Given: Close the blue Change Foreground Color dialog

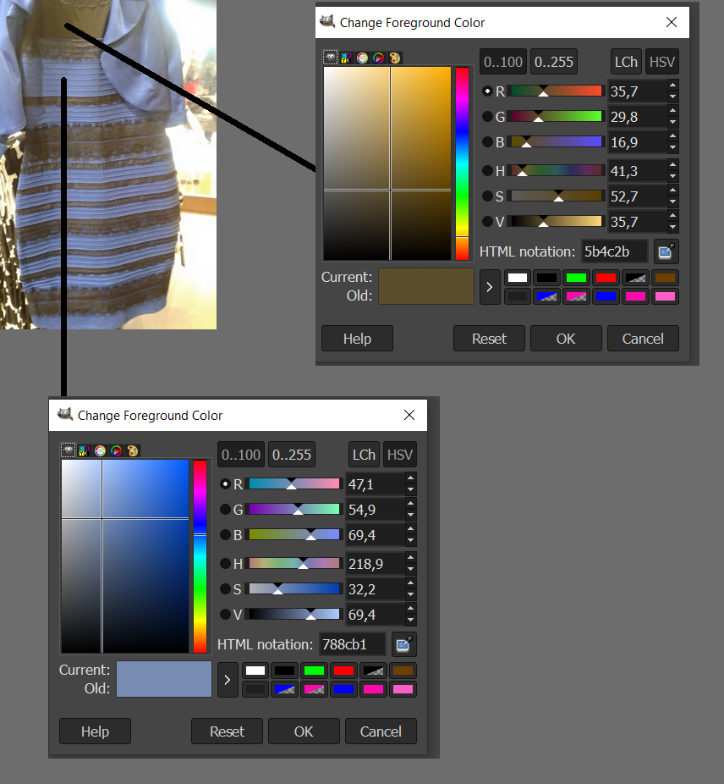Looking at the screenshot, I should 409,415.
